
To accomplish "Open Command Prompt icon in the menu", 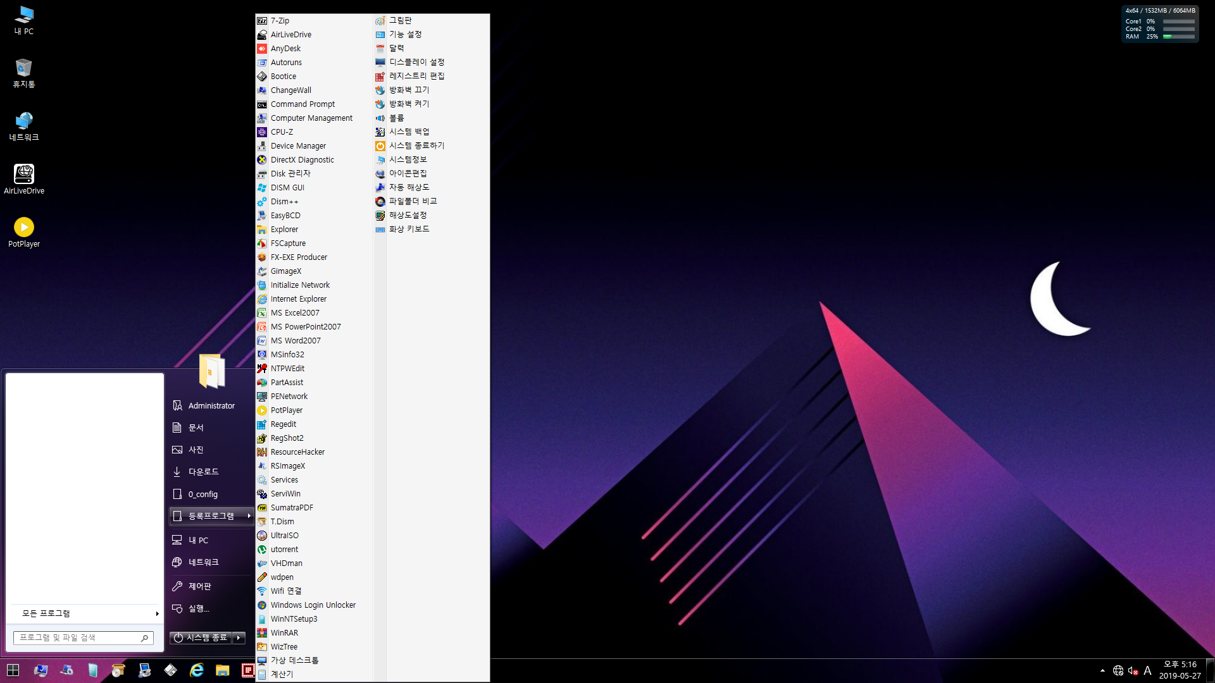I will coord(262,104).
